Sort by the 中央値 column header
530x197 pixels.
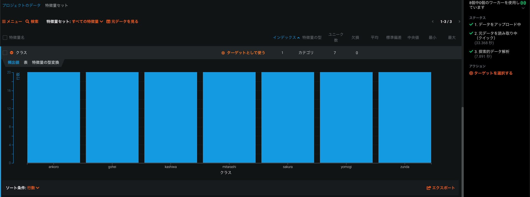point(413,38)
